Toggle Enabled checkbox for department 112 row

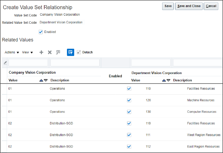[129, 147]
